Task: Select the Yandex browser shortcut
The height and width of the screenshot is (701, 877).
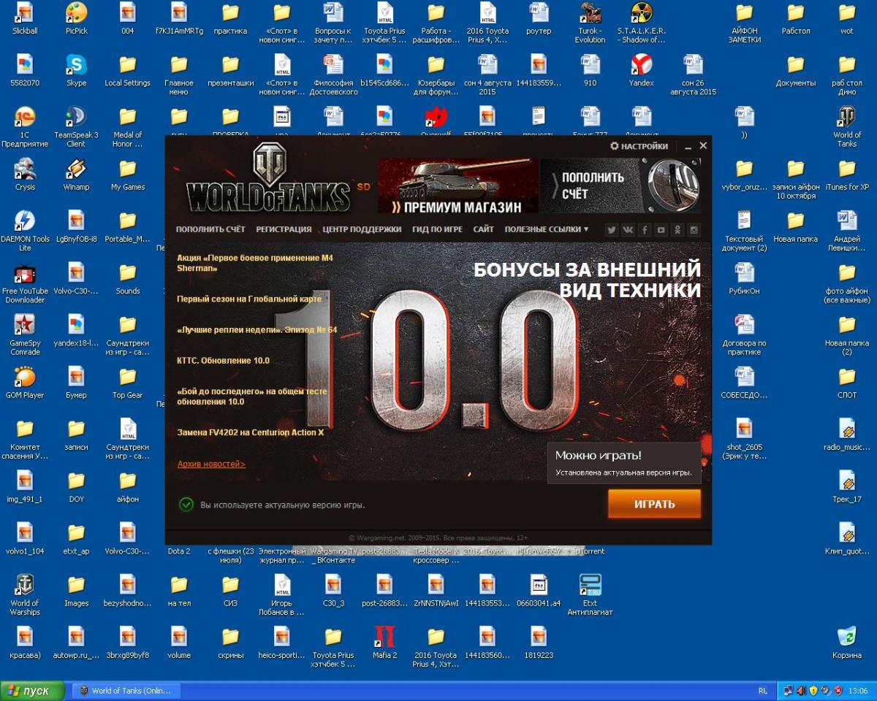Action: (x=641, y=70)
